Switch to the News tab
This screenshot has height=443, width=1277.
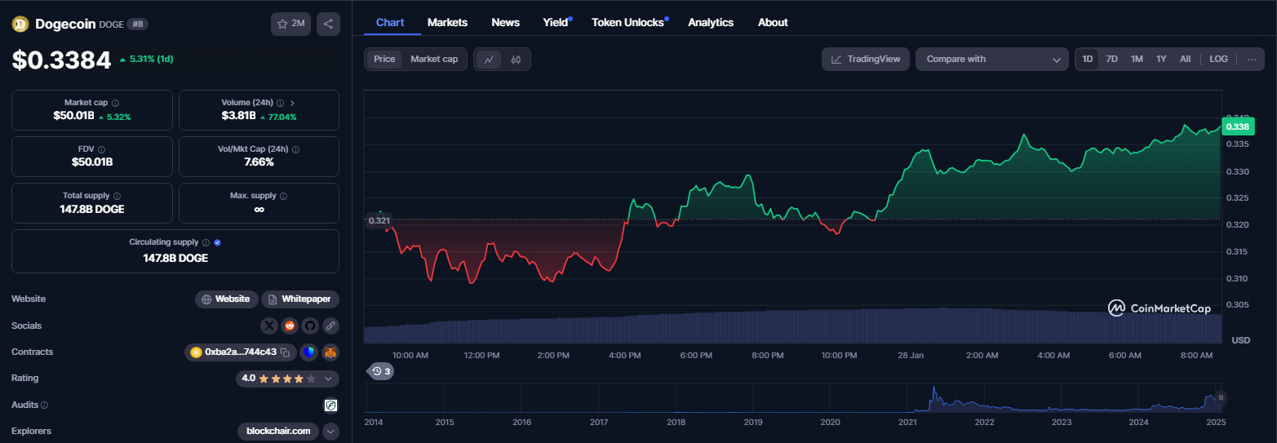505,22
